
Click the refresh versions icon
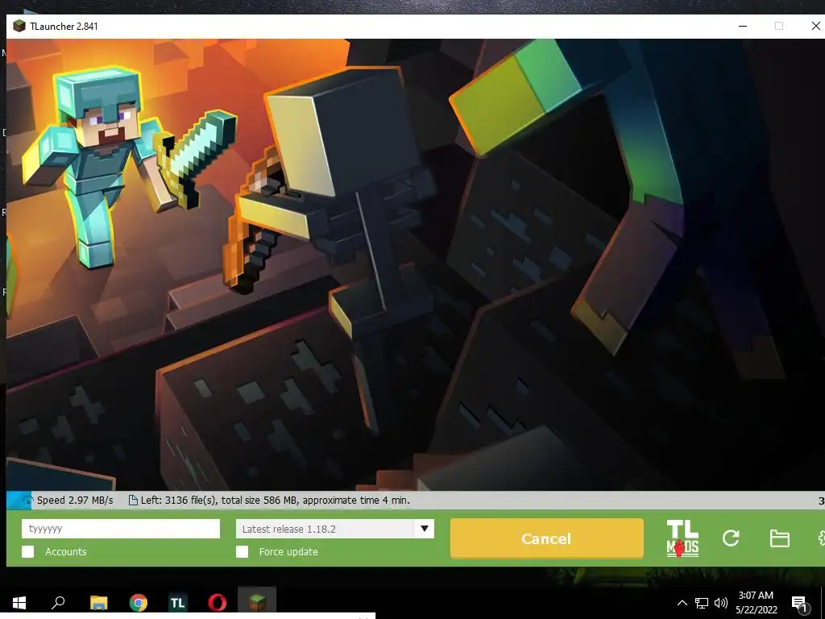731,538
